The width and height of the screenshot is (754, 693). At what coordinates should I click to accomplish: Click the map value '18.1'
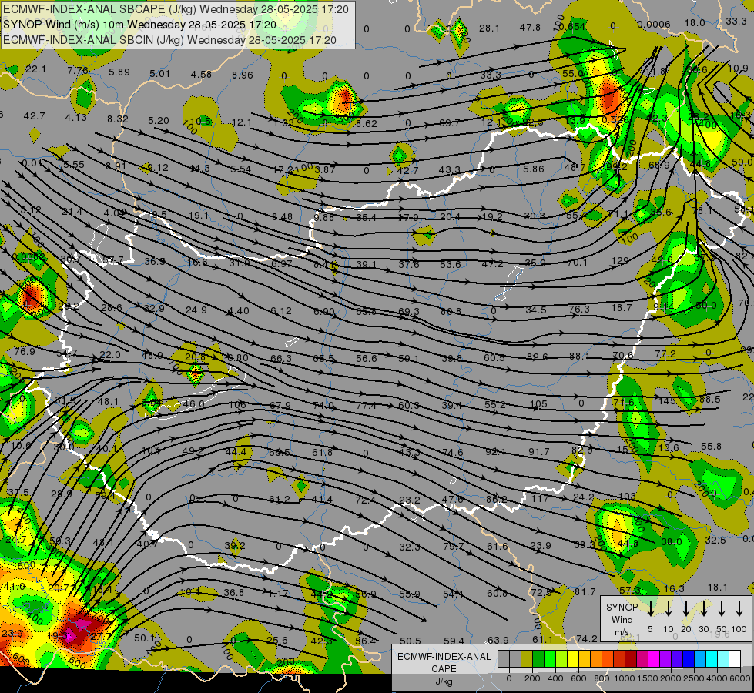tap(718, 588)
